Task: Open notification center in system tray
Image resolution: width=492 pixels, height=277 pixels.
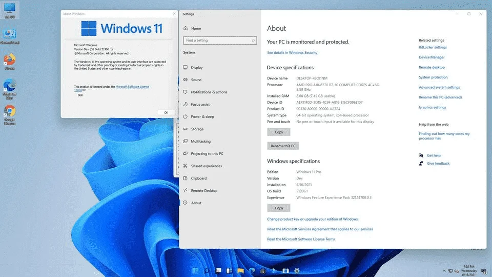Action: [x=484, y=271]
